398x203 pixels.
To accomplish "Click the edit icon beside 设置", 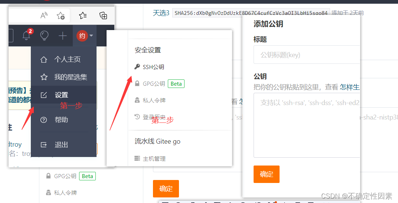I will tap(44, 95).
